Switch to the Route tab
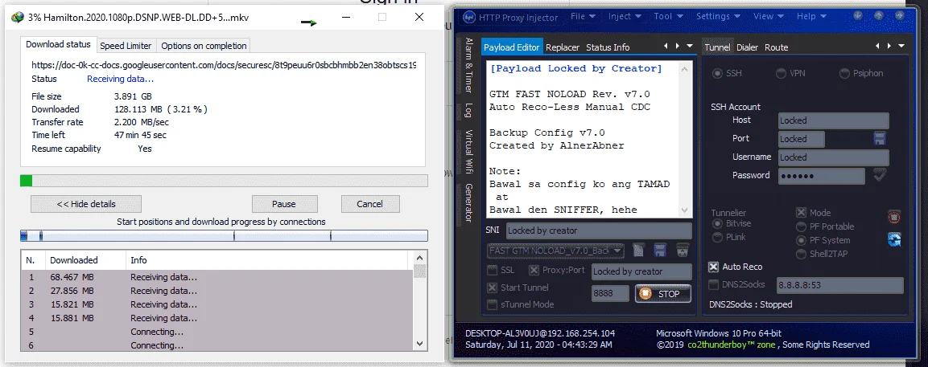Screen dimensions: 928x367 777,47
